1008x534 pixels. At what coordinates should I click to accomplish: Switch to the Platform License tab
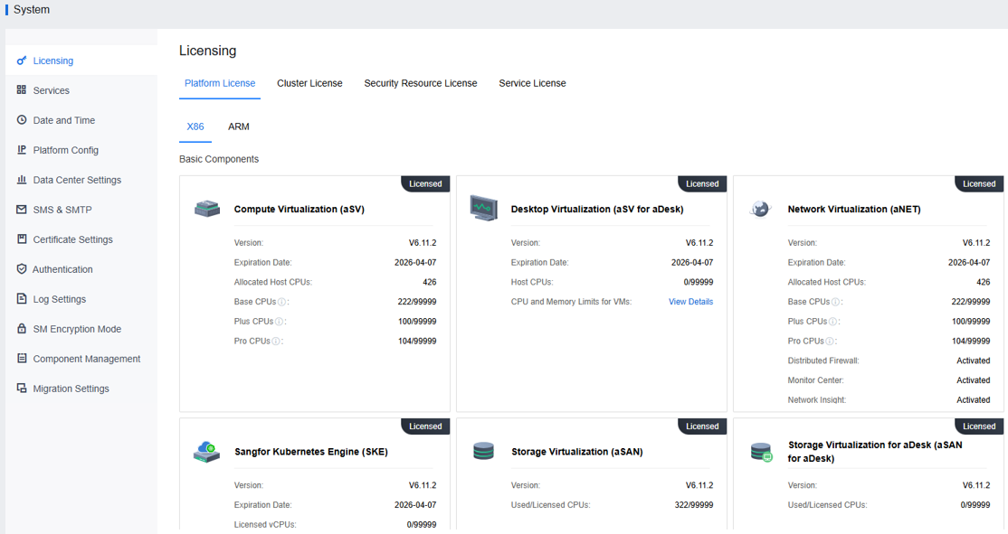220,83
